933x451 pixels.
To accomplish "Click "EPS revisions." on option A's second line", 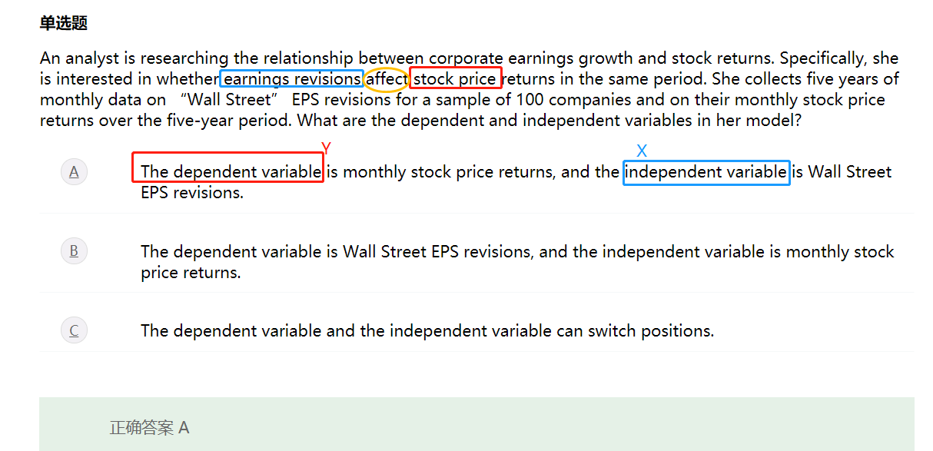I will (192, 192).
